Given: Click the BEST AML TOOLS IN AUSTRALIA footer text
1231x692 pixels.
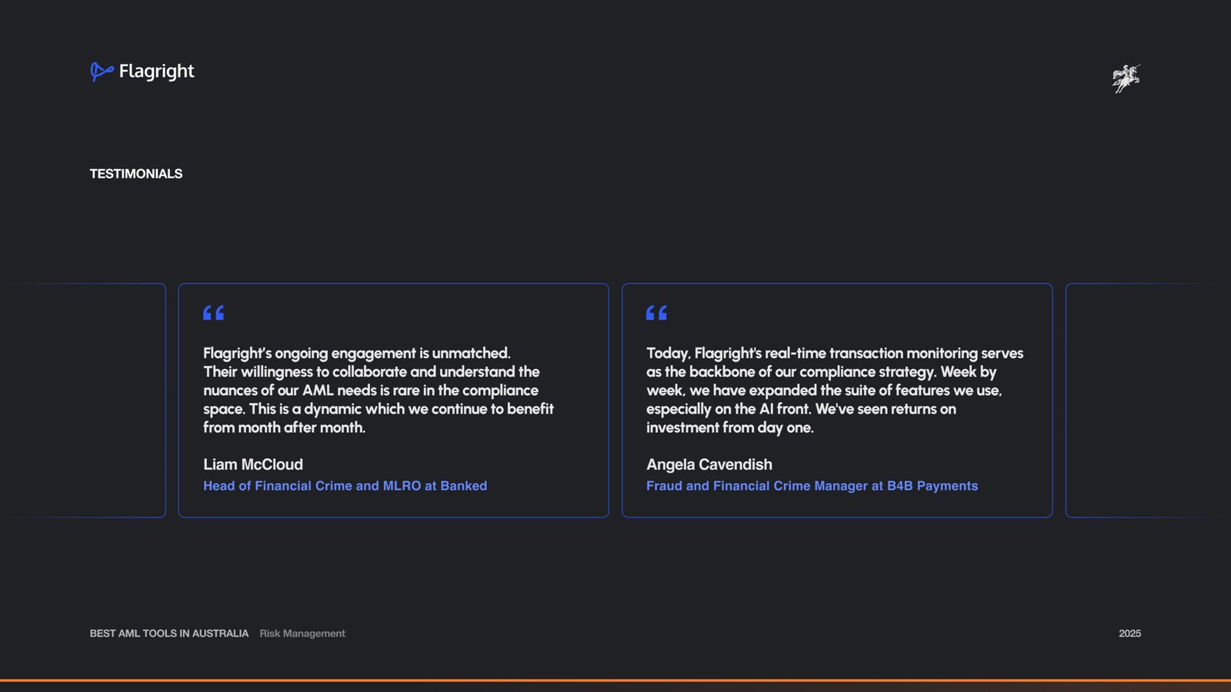Looking at the screenshot, I should (169, 634).
